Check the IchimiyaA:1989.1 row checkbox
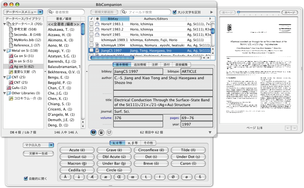Image resolution: width=304 pixels, height=188 pixels. (x=92, y=40)
